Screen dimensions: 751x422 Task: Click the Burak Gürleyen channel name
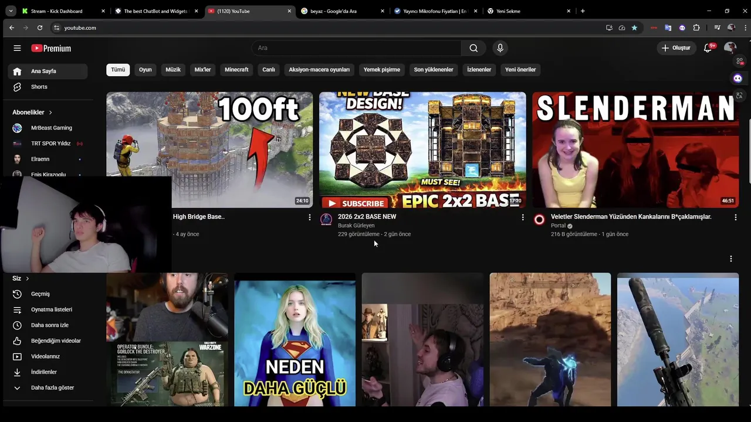(356, 226)
